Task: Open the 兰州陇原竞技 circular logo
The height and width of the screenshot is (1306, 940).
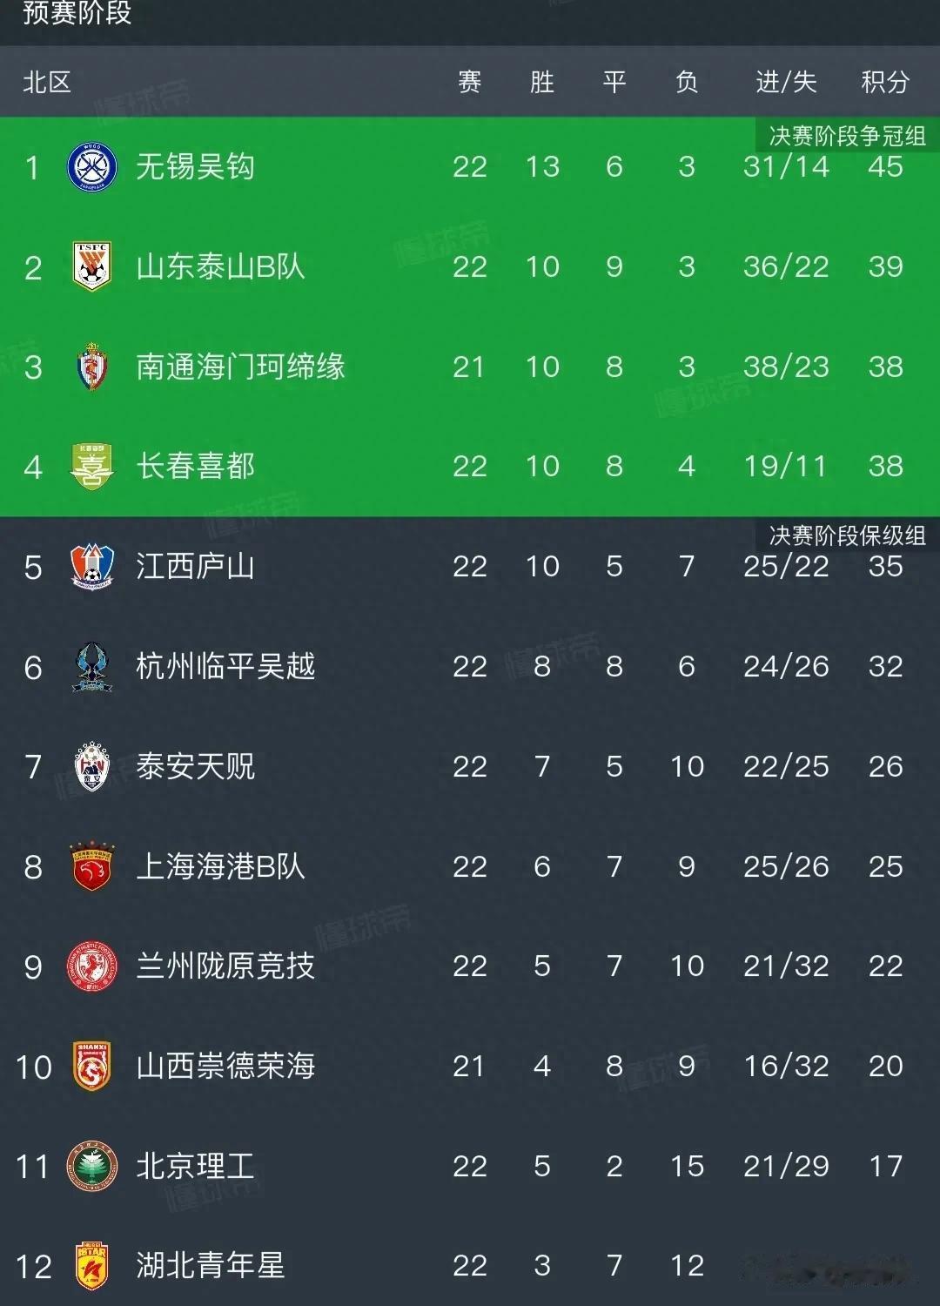Action: tap(92, 966)
